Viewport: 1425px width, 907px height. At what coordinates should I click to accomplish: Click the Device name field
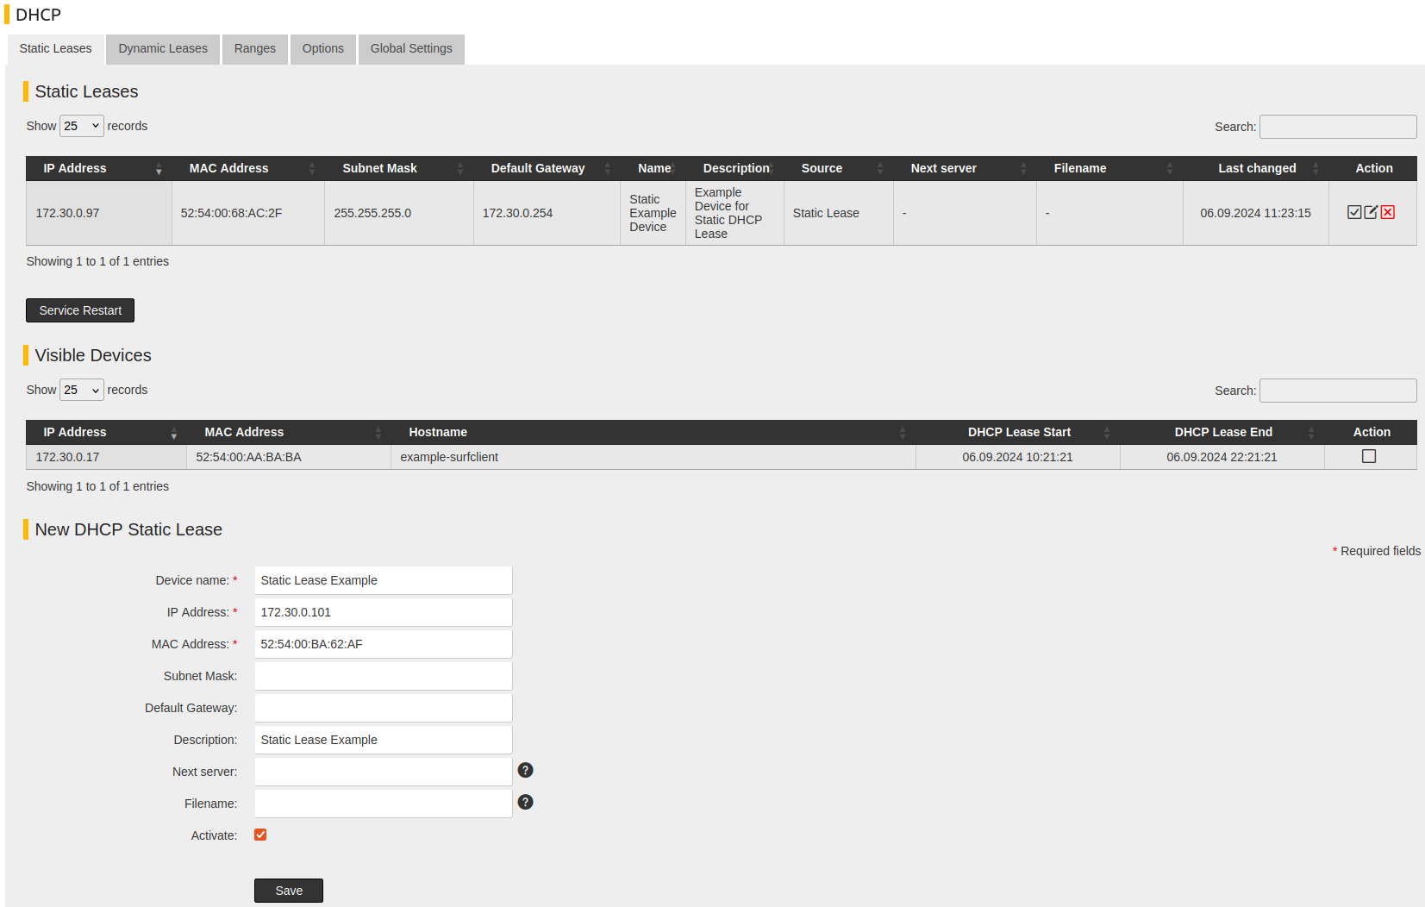click(x=384, y=580)
